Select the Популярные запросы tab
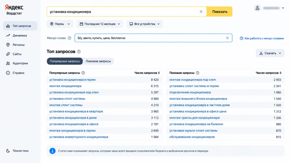This screenshot has height=163, width=290. click(x=65, y=61)
